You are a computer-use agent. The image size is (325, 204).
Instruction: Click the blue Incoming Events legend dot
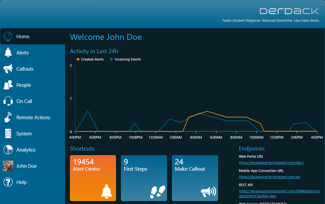[111, 59]
